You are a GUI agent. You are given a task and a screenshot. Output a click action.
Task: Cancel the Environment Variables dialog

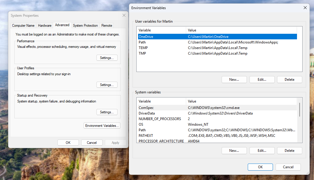[x=288, y=167]
